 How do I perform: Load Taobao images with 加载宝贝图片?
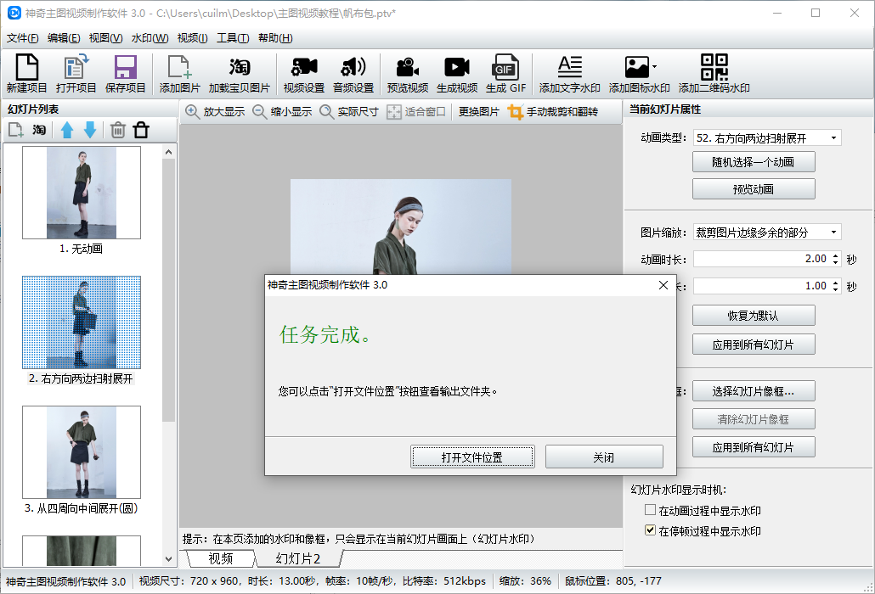coord(239,73)
